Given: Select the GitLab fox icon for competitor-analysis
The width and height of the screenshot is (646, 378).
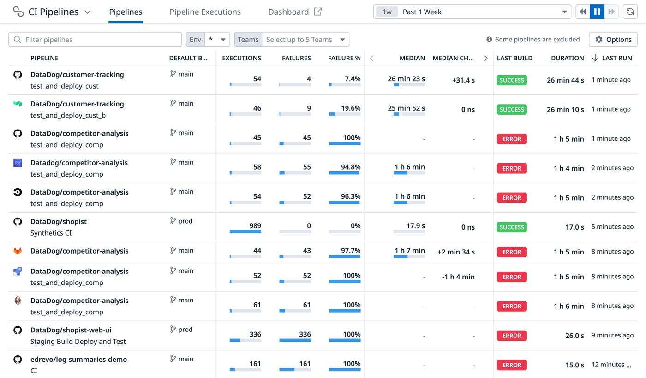Looking at the screenshot, I should coord(17,251).
